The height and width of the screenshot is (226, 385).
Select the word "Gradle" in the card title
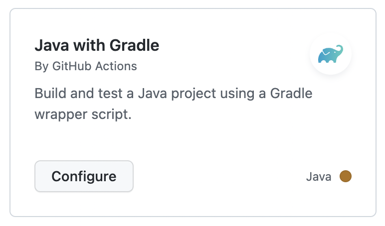point(136,46)
